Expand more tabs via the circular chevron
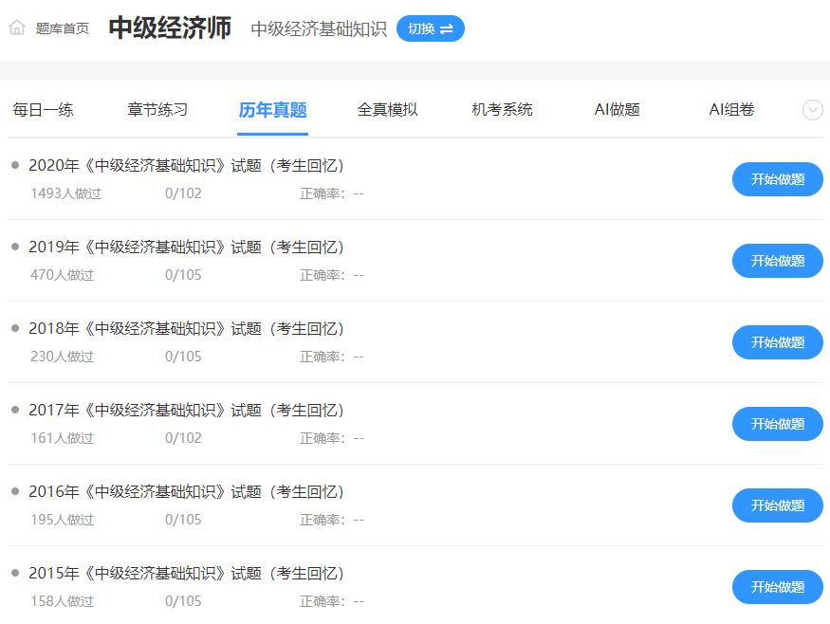This screenshot has width=830, height=624. pyautogui.click(x=812, y=110)
